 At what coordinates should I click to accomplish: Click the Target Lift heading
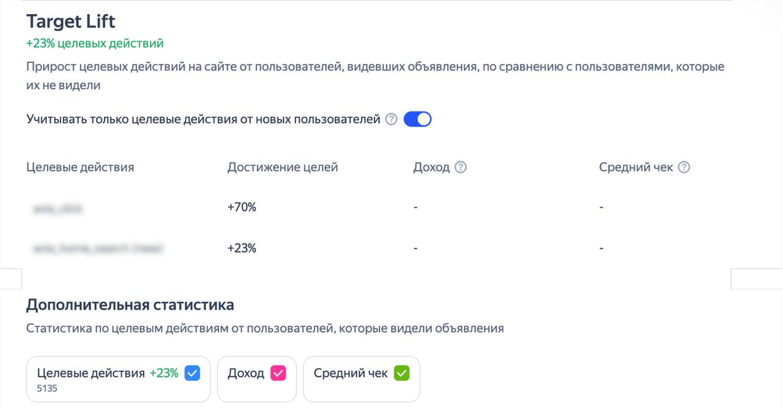pyautogui.click(x=71, y=21)
